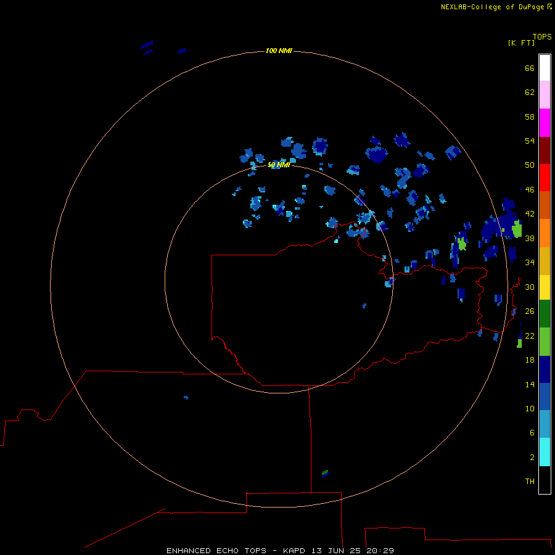Image resolution: width=555 pixels, height=555 pixels.
Task: Click the 50 NMI range ring label
Action: click(x=279, y=165)
